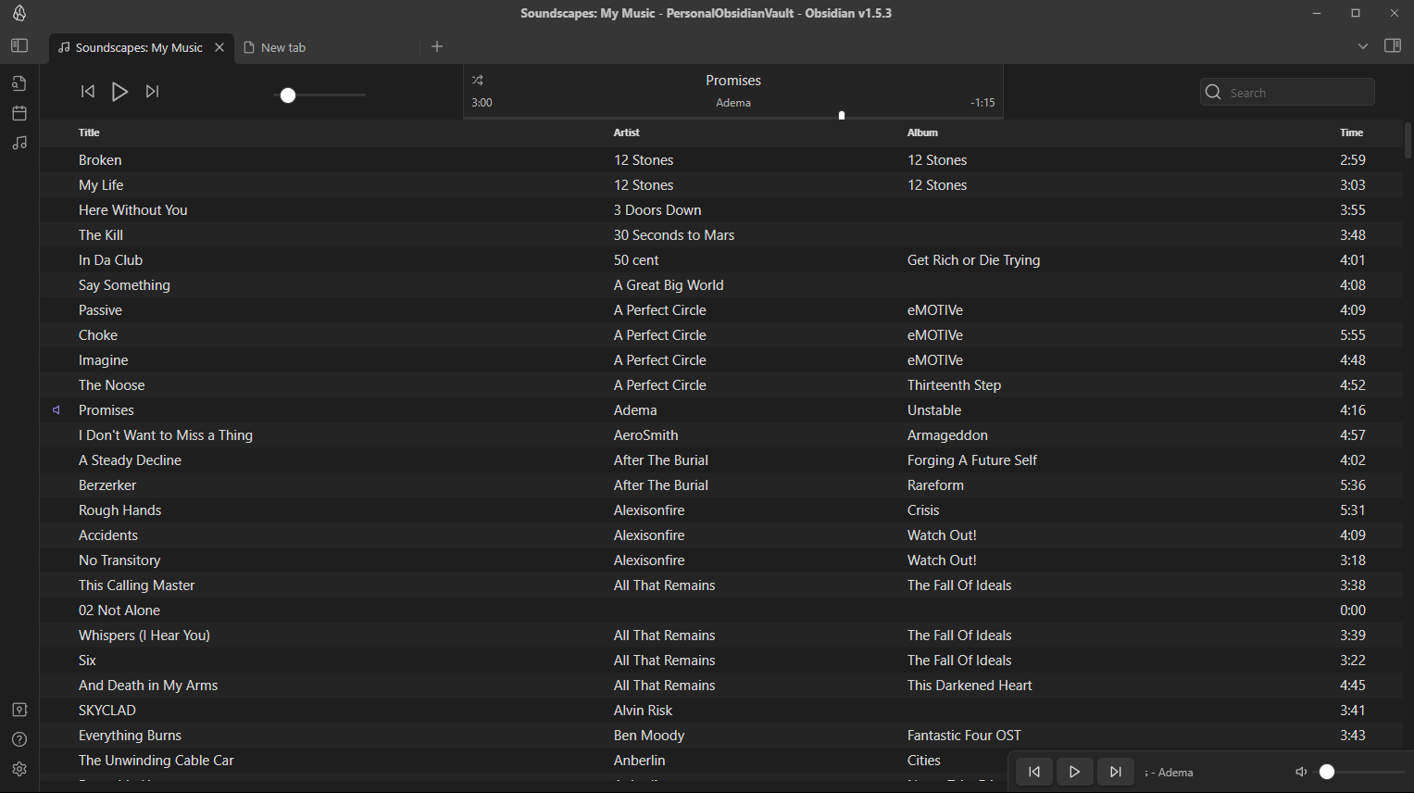Toggle shuffle mode icon beside Promises
This screenshot has height=793, width=1414.
click(x=478, y=81)
